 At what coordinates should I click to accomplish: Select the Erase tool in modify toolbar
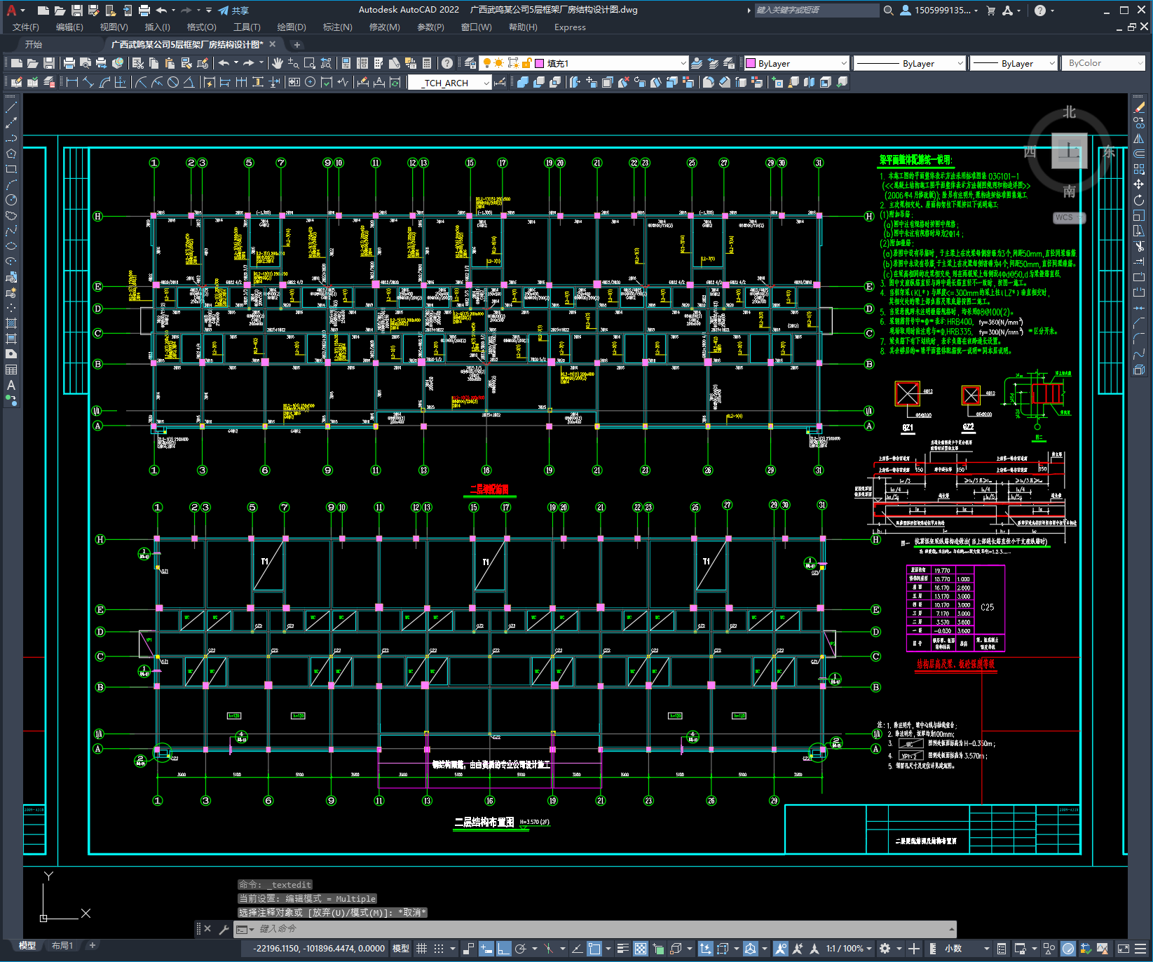click(x=1139, y=107)
